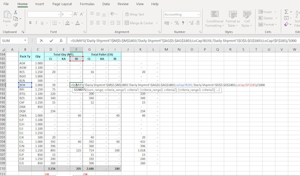Click Merge & Center button

pos(139,23)
